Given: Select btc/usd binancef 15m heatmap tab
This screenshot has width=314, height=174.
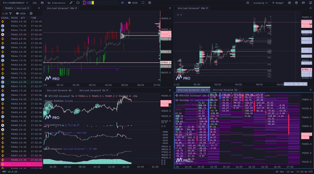Looking at the screenshot, I should (x=191, y=90).
